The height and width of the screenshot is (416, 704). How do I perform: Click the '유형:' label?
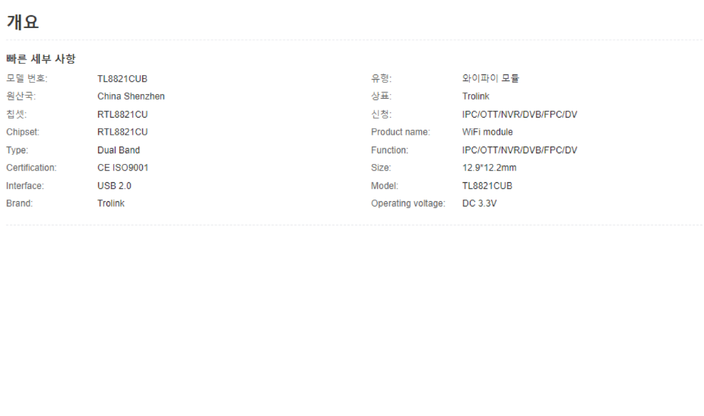[x=381, y=78]
